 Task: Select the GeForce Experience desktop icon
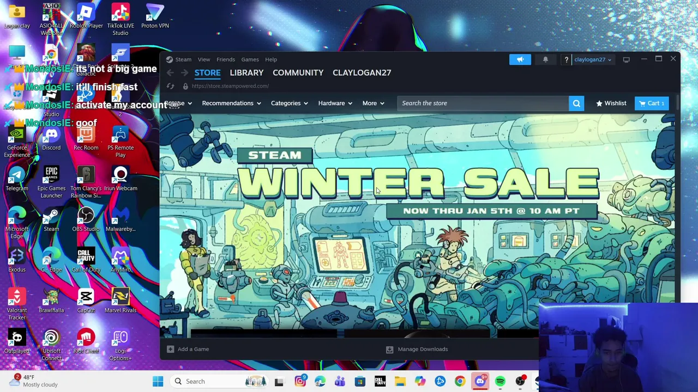point(17,142)
